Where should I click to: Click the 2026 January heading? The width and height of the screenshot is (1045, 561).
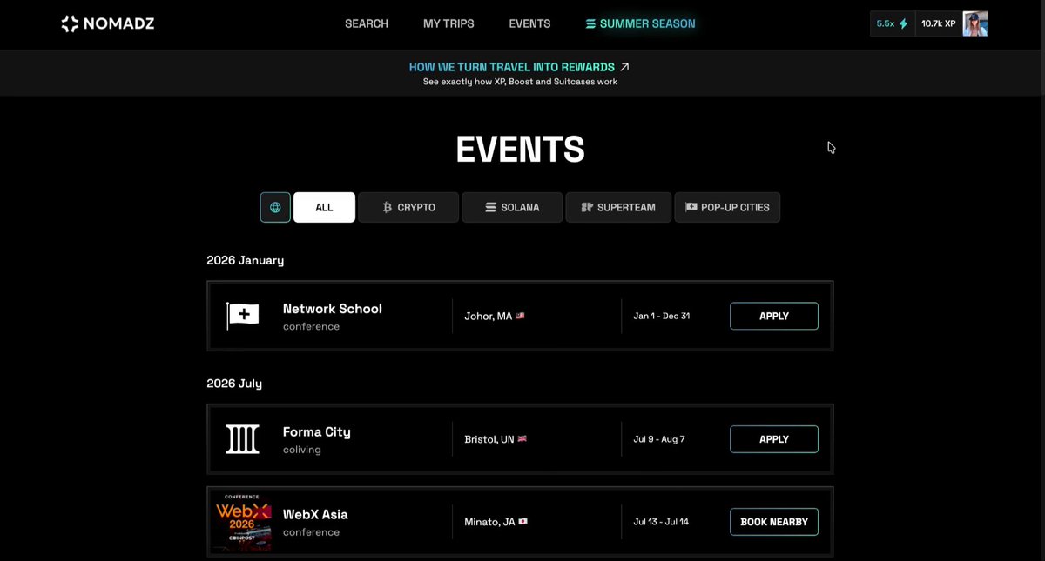246,260
